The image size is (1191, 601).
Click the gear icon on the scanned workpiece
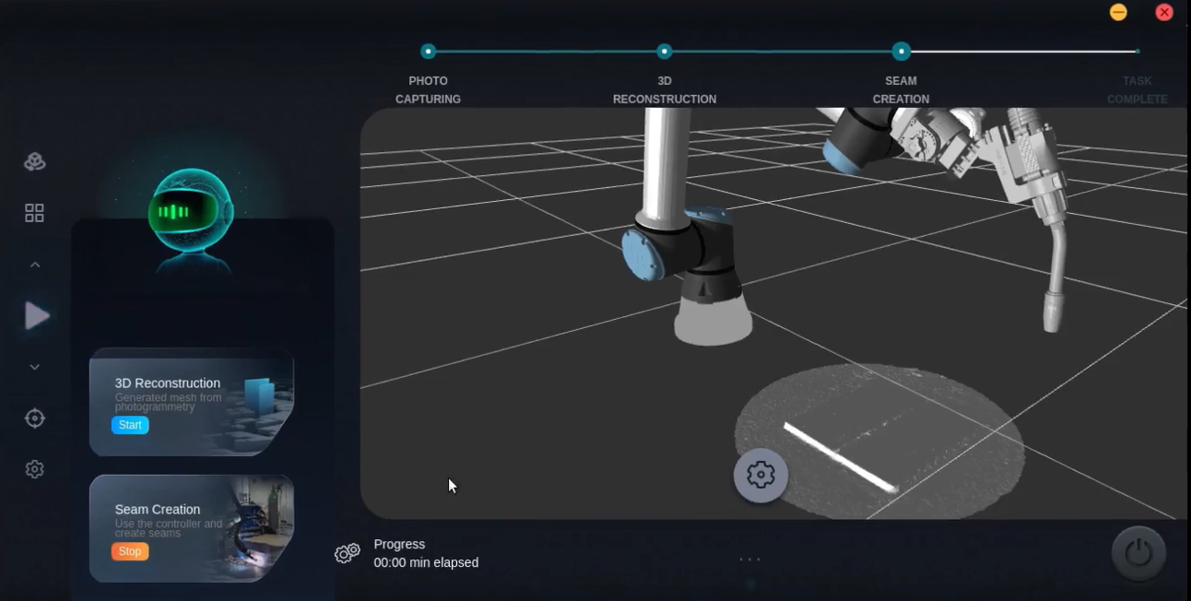click(760, 475)
